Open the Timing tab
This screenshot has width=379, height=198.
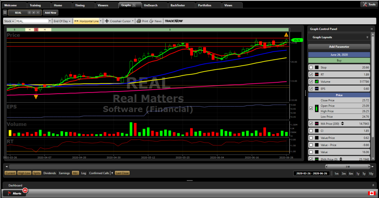[84, 5]
